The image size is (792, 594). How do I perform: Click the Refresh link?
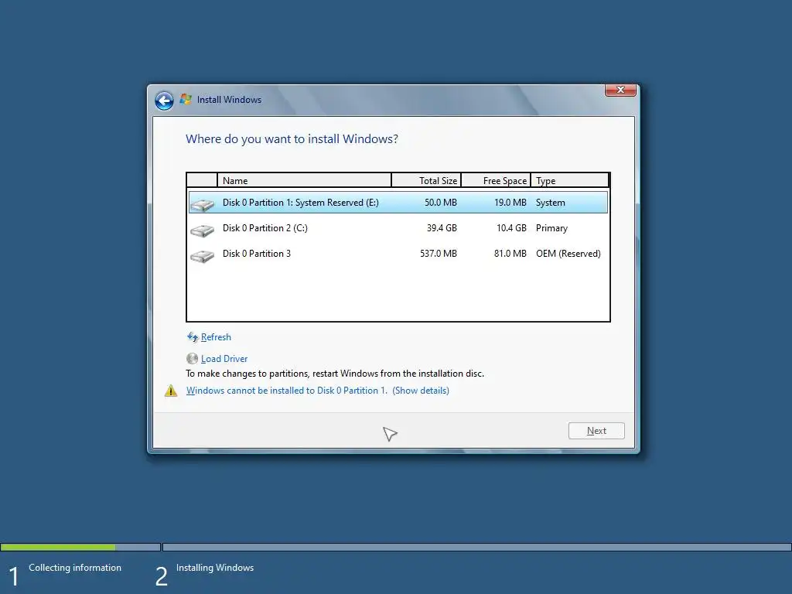[x=216, y=337]
